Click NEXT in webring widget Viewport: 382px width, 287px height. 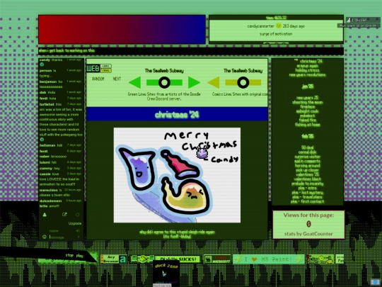click(117, 79)
